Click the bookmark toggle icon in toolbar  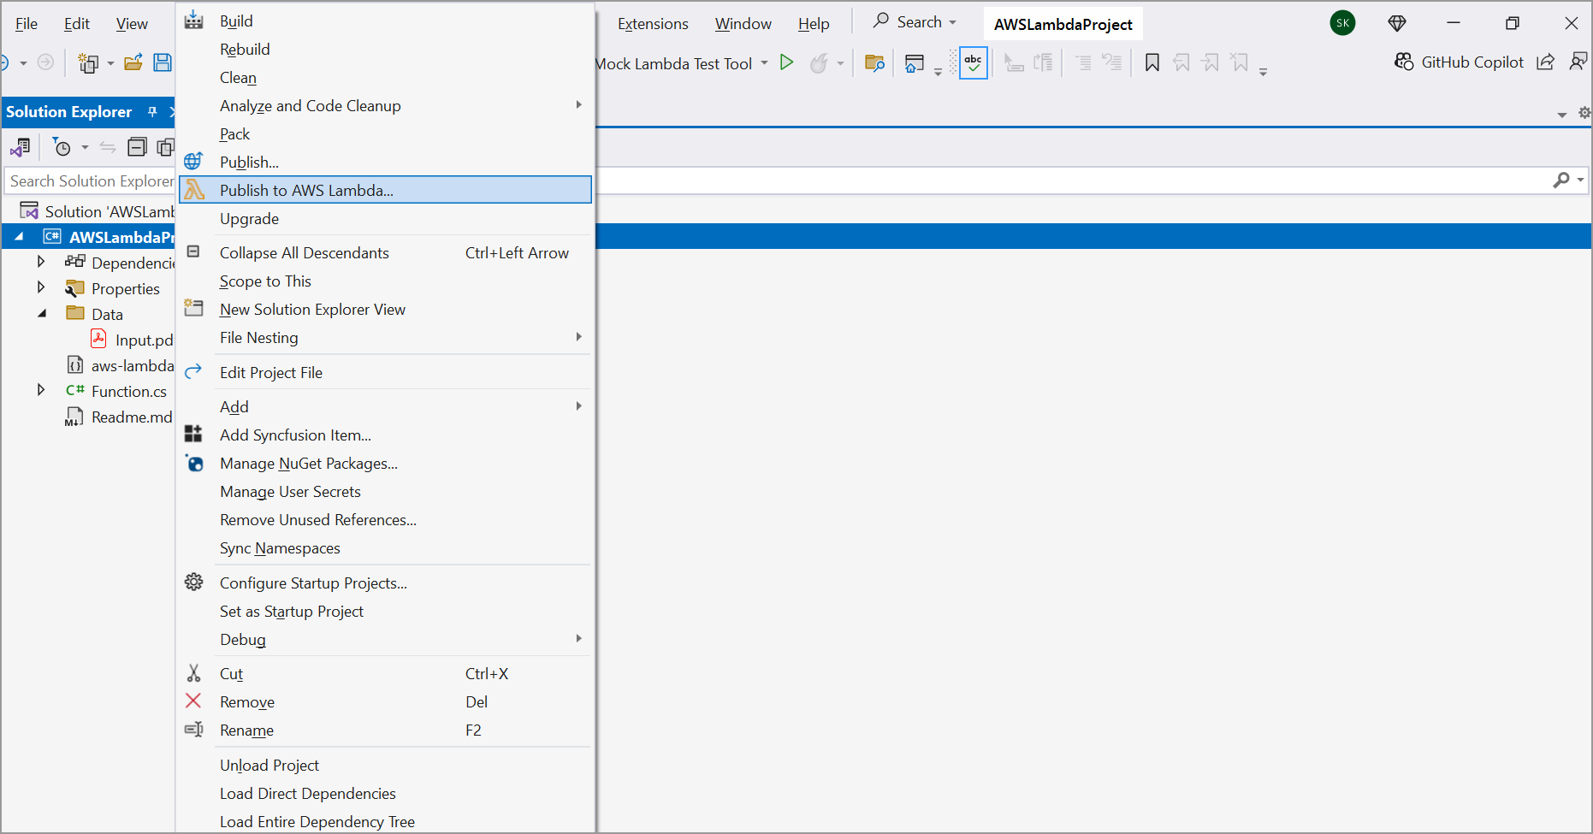click(1152, 62)
